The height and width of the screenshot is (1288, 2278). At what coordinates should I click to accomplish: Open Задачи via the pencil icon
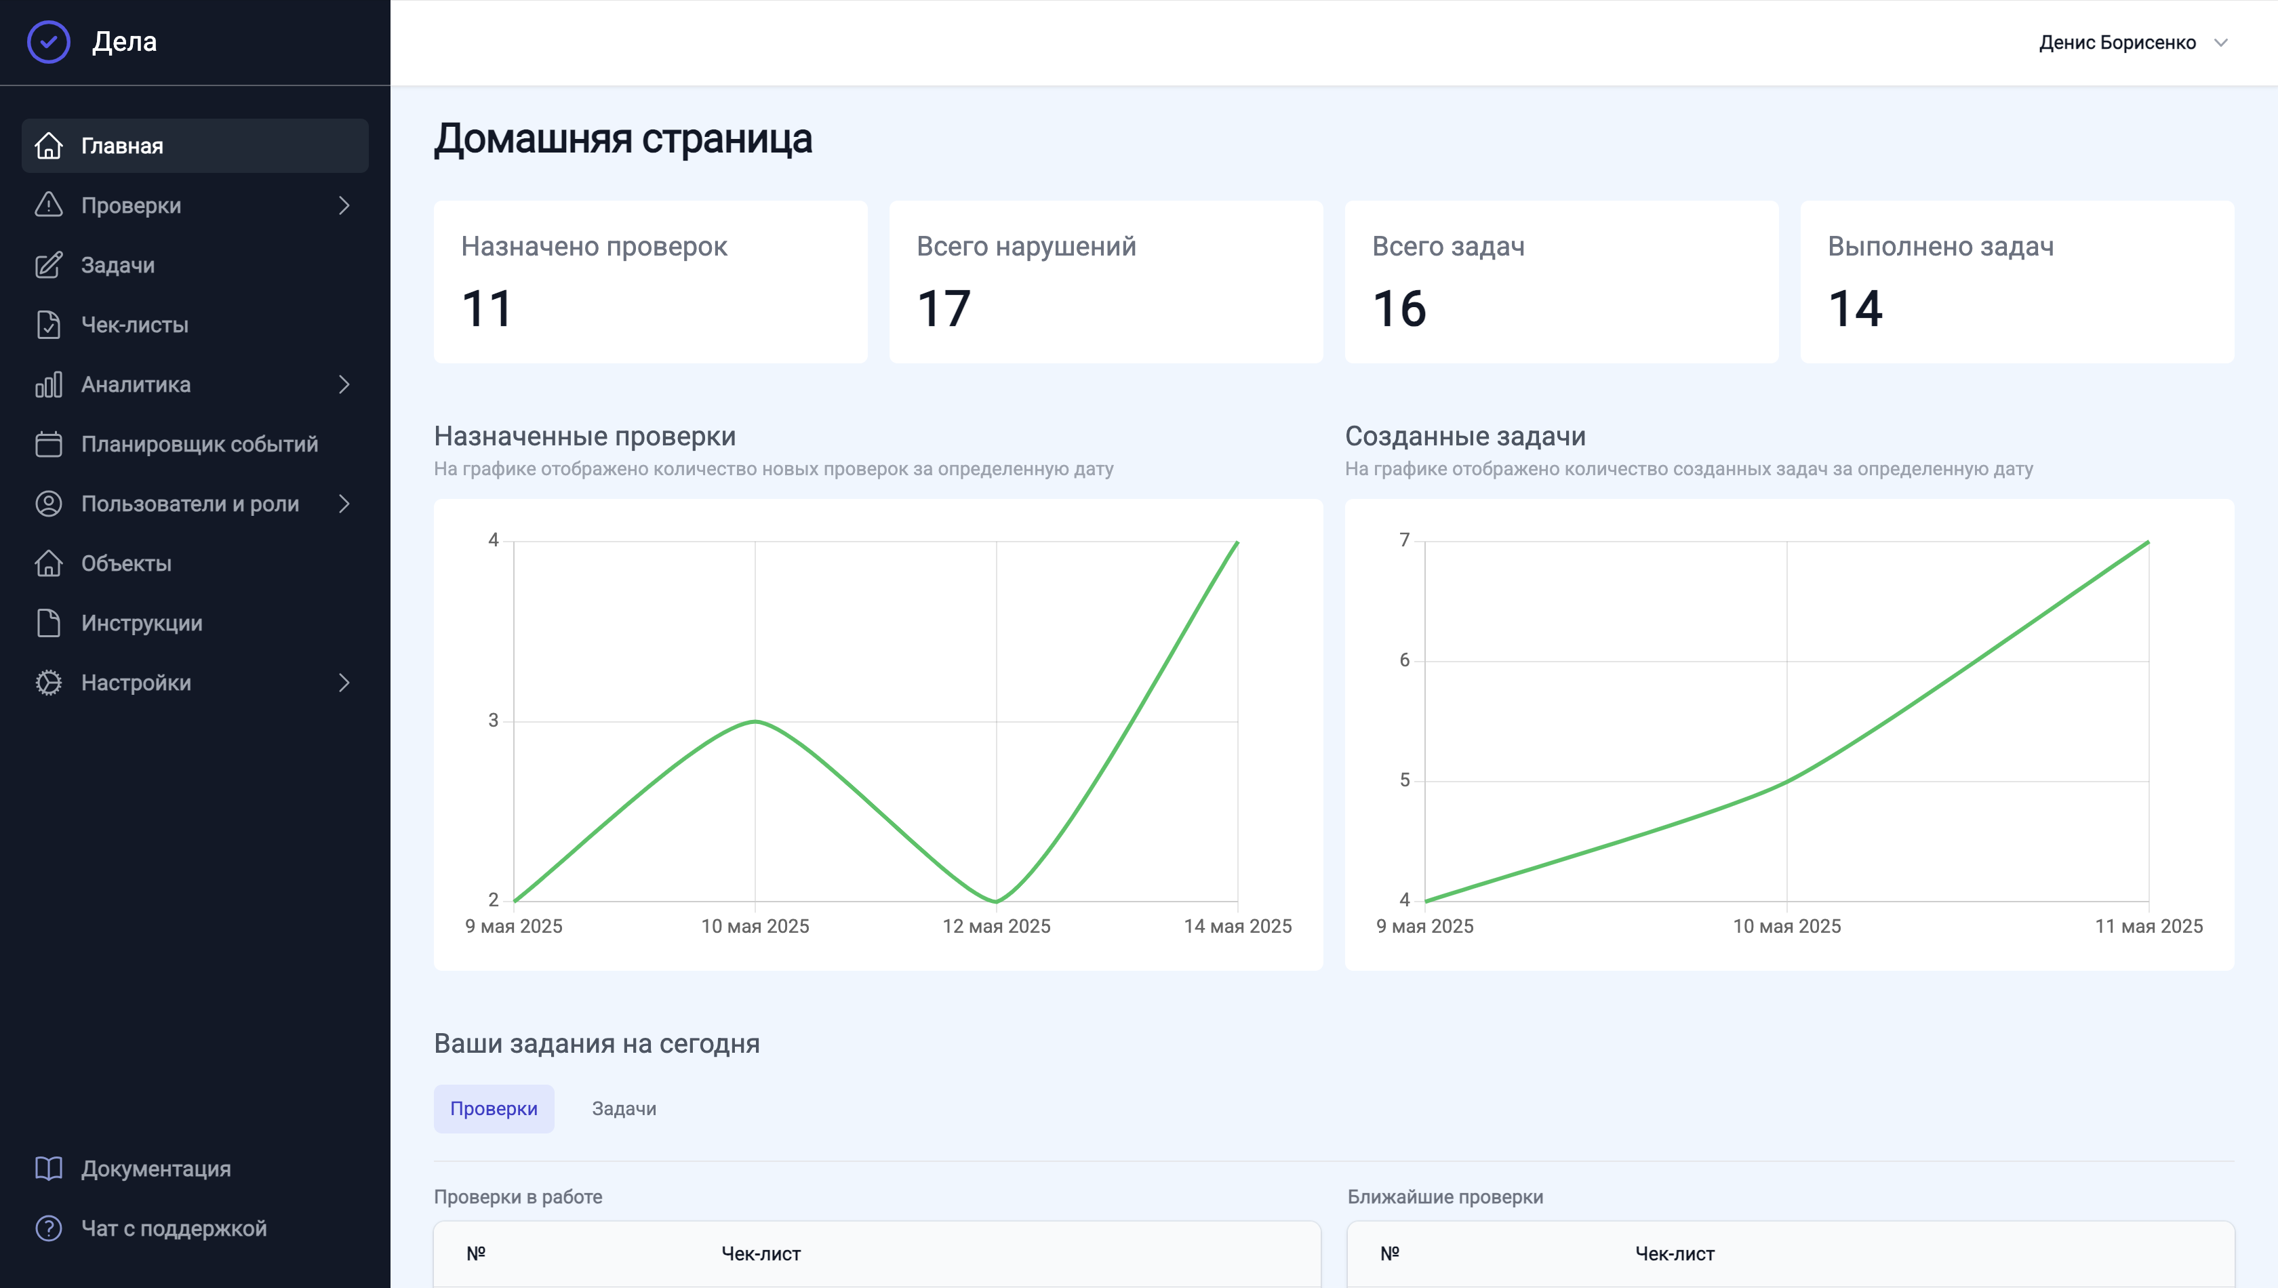47,264
